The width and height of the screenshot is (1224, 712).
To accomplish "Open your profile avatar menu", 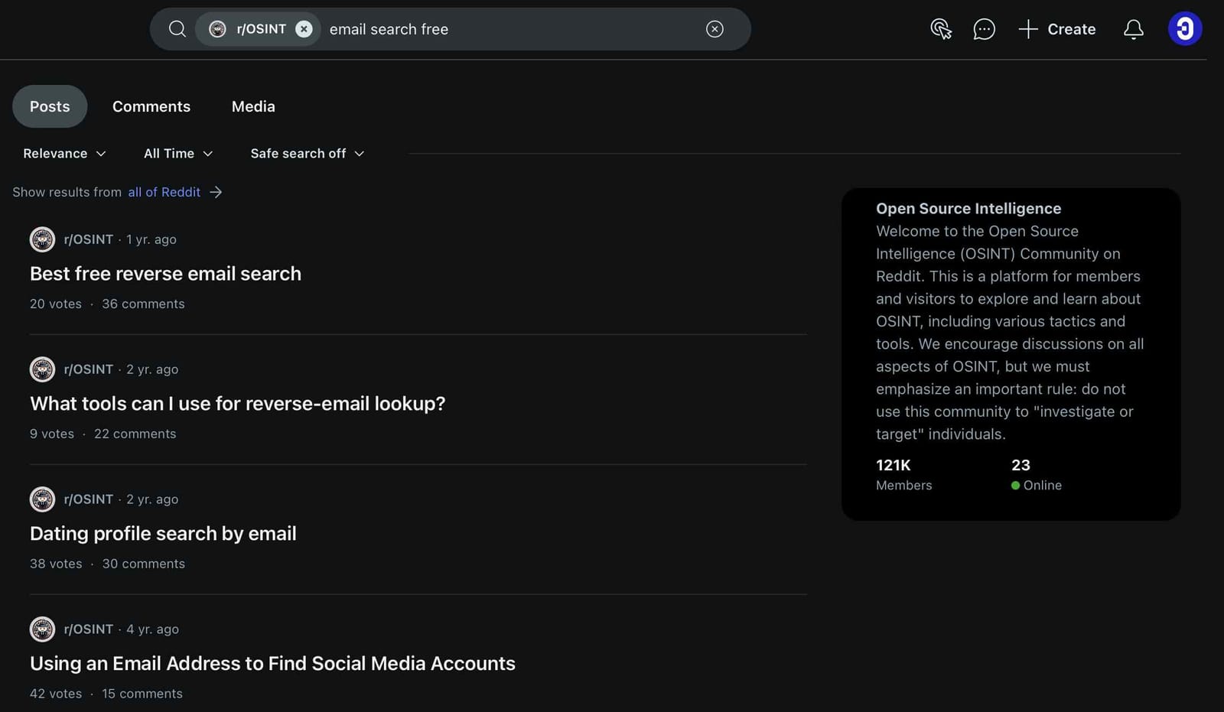I will pos(1185,29).
